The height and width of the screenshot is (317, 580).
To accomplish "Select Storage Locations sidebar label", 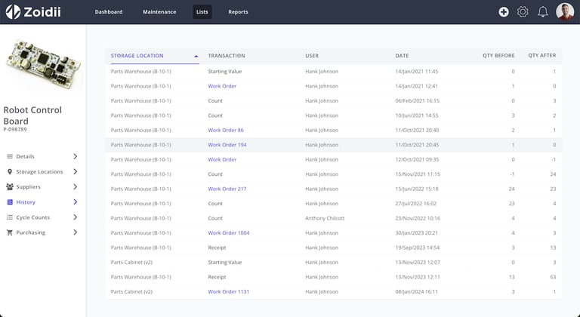I will pos(39,171).
